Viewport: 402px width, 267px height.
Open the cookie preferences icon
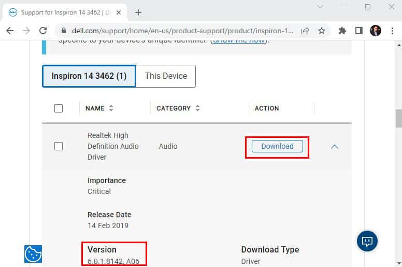(33, 254)
